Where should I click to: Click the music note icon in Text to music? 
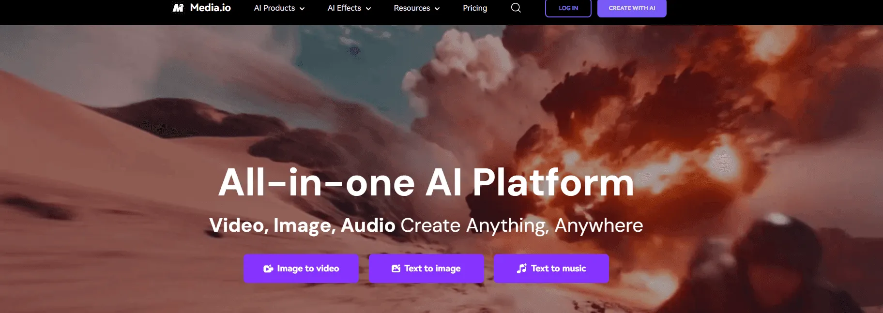click(x=522, y=268)
